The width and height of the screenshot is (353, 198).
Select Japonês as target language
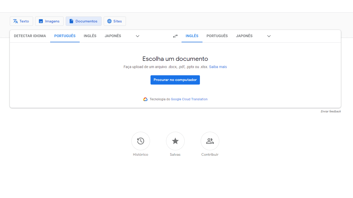click(244, 36)
